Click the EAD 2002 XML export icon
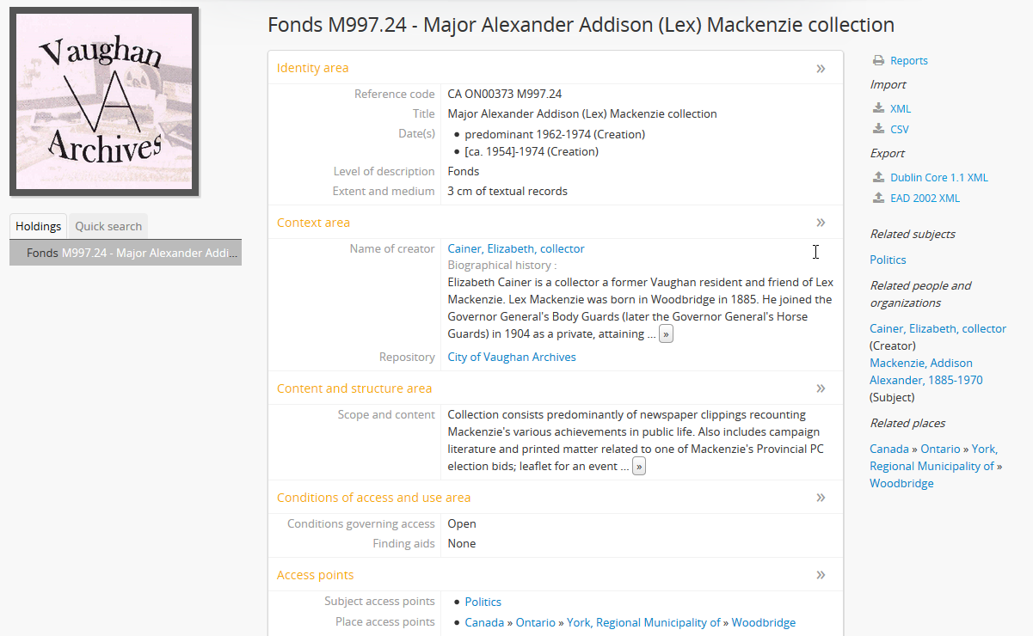1033x636 pixels. [878, 199]
